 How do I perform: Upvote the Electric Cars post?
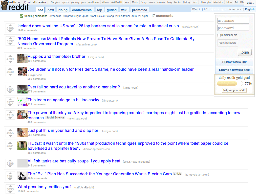pyautogui.click(x=10, y=173)
